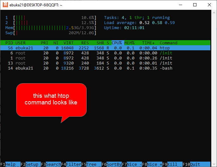This screenshot has height=167, width=217.
Task: Maximize the terminal window
Action: (195, 5)
